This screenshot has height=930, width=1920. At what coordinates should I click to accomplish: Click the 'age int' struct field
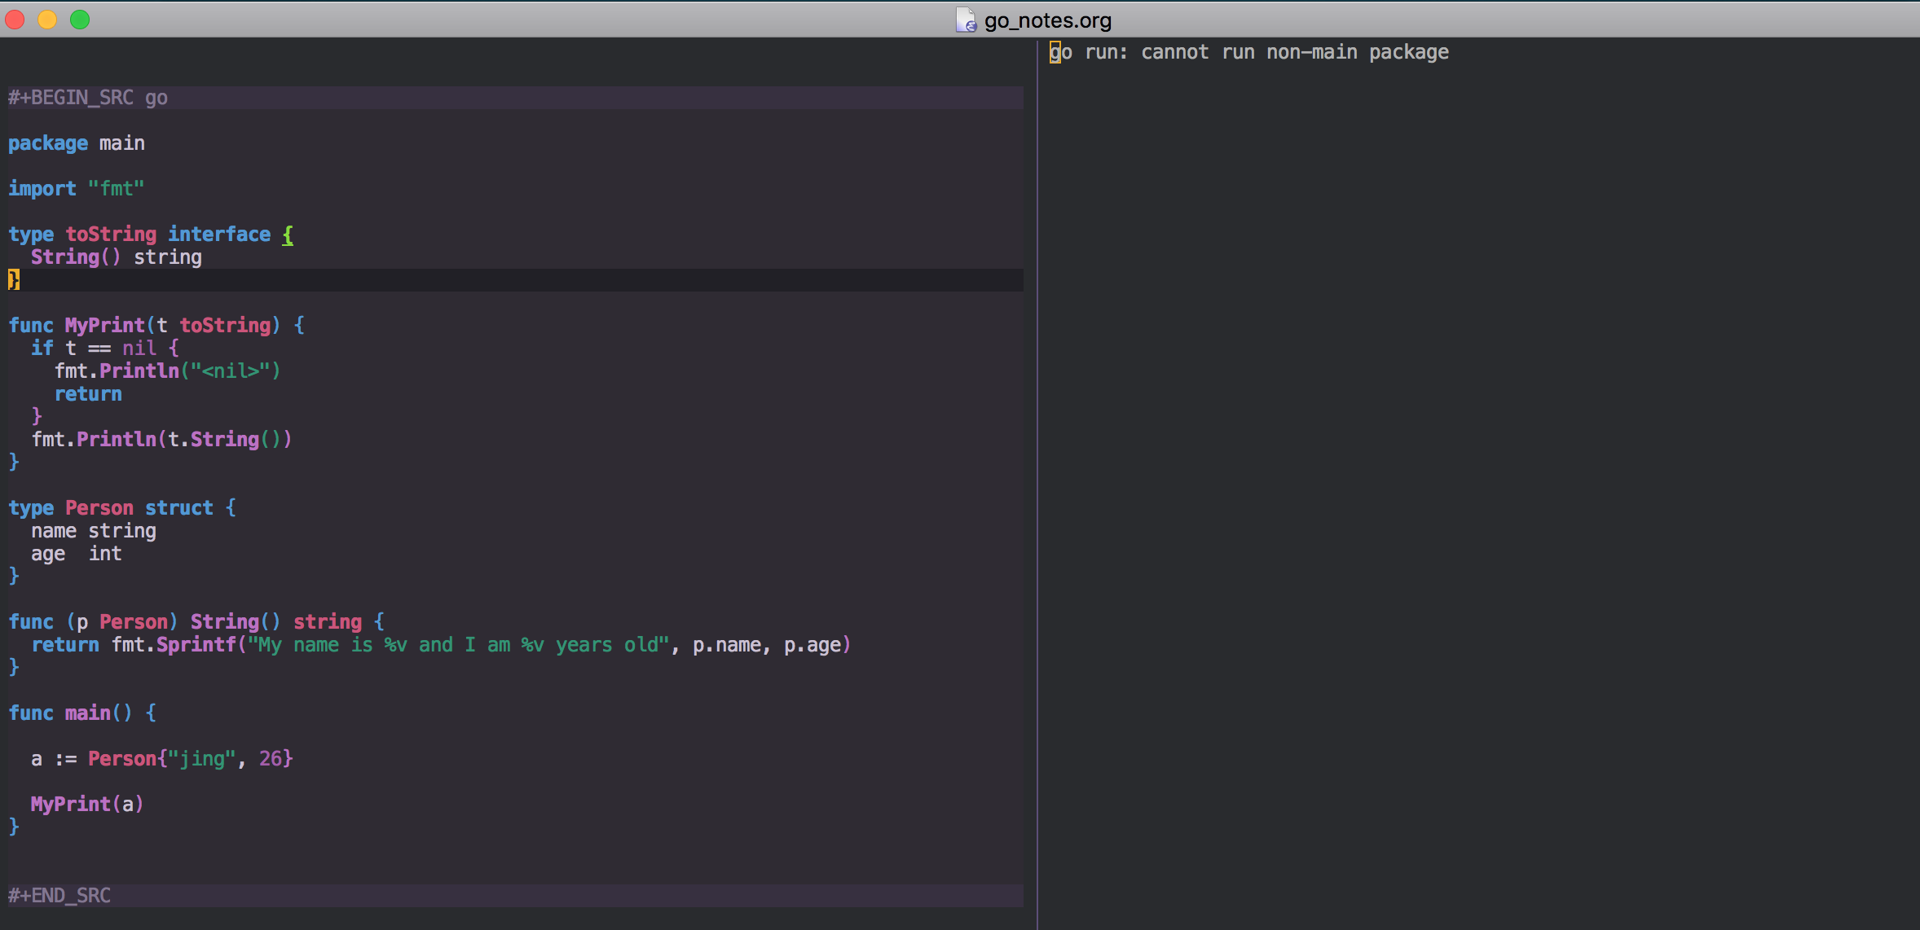77,554
